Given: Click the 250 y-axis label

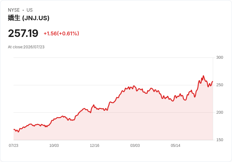Looking at the screenshot, I should pyautogui.click(x=220, y=85).
